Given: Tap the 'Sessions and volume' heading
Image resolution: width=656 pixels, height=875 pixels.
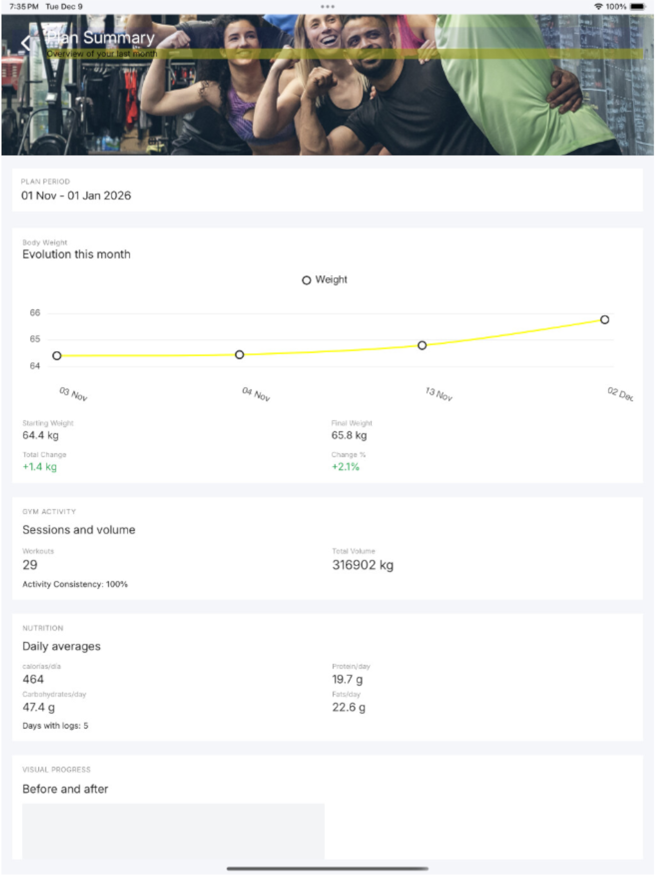Looking at the screenshot, I should [79, 530].
